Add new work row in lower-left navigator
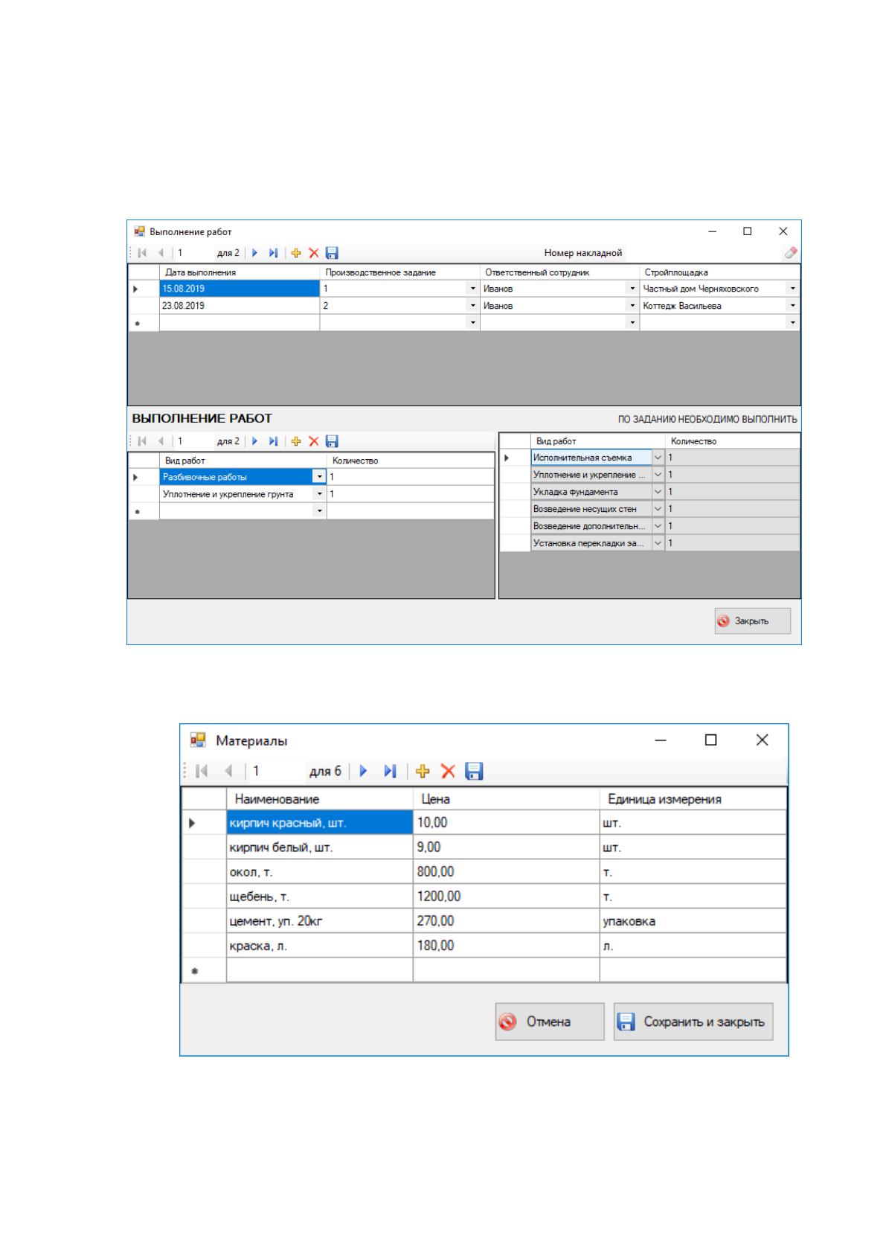886x1253 pixels. coord(296,441)
